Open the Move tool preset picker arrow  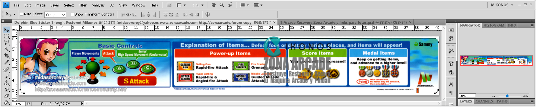(14, 15)
